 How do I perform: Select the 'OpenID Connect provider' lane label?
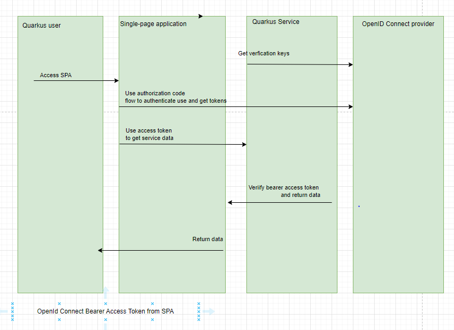click(398, 24)
